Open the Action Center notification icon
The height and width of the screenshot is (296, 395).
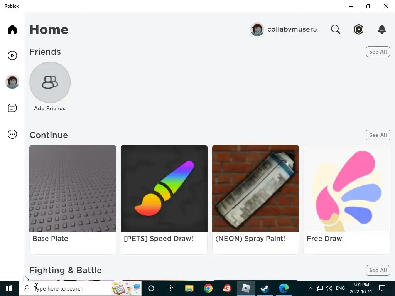382,288
